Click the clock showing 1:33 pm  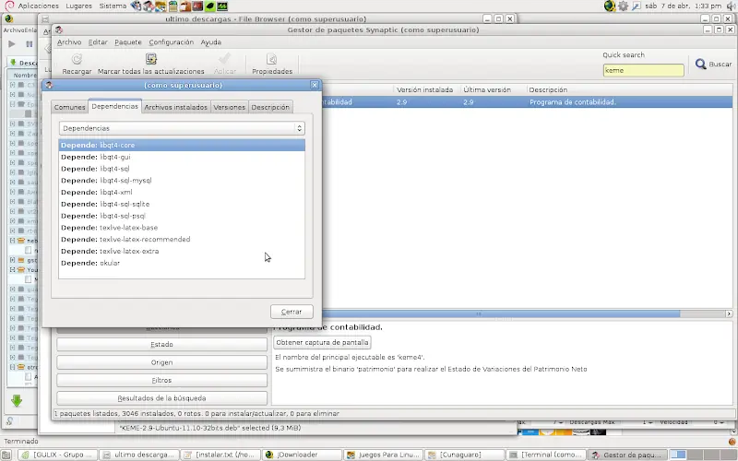(683, 6)
